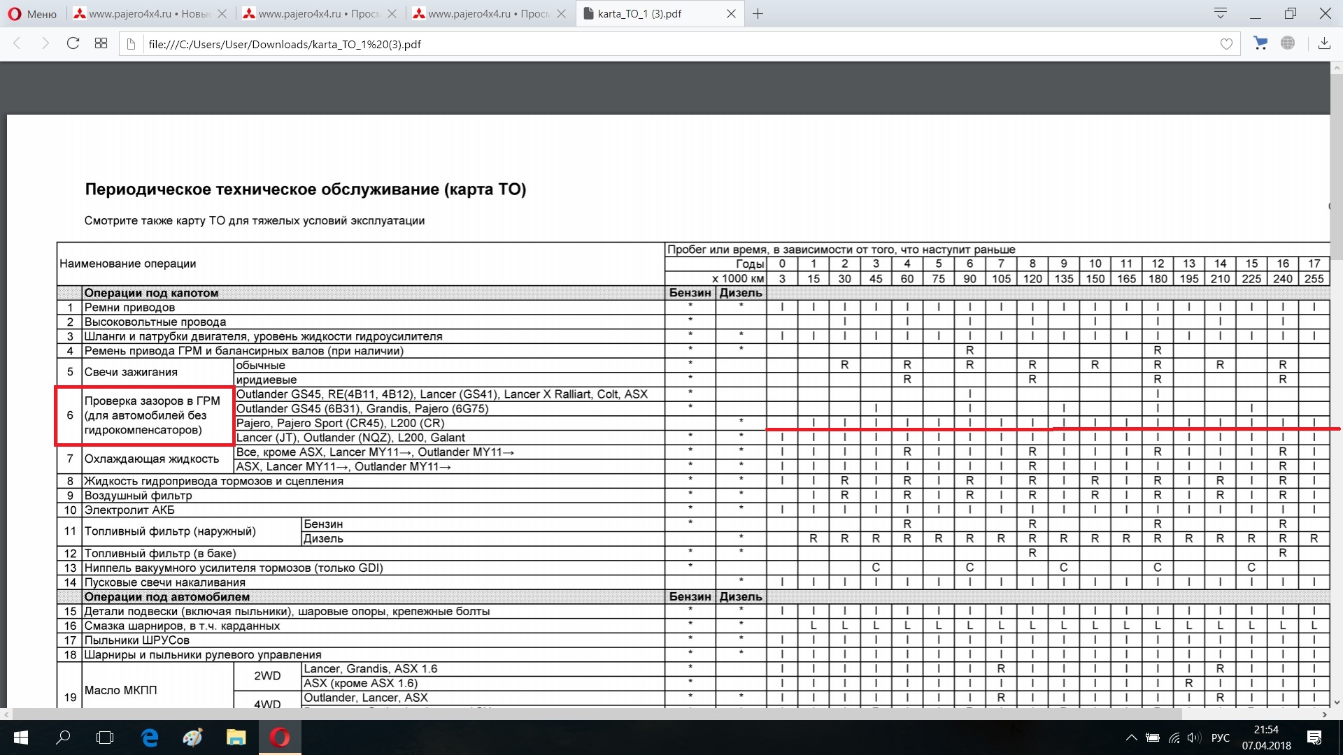Click the heart bookmark icon in address bar
The image size is (1343, 755).
pyautogui.click(x=1226, y=44)
